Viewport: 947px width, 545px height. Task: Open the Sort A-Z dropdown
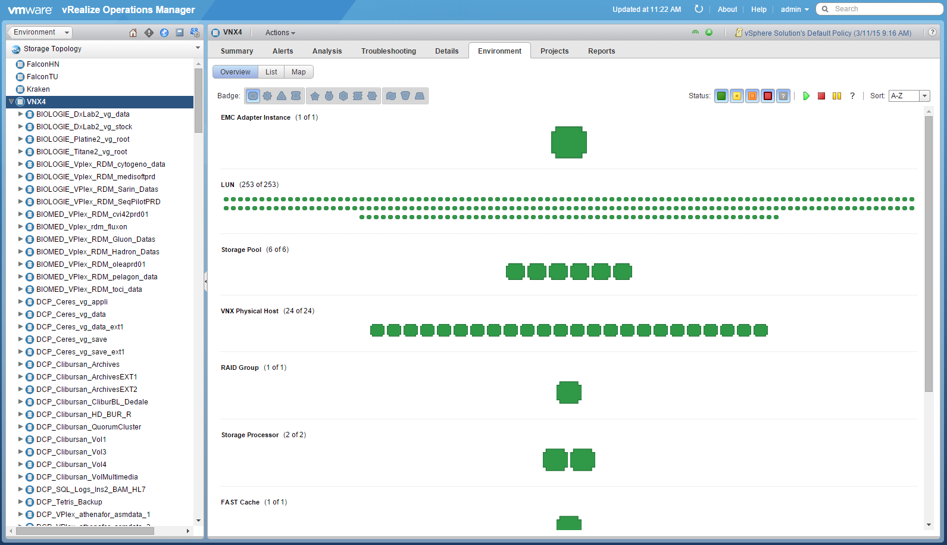(x=924, y=96)
